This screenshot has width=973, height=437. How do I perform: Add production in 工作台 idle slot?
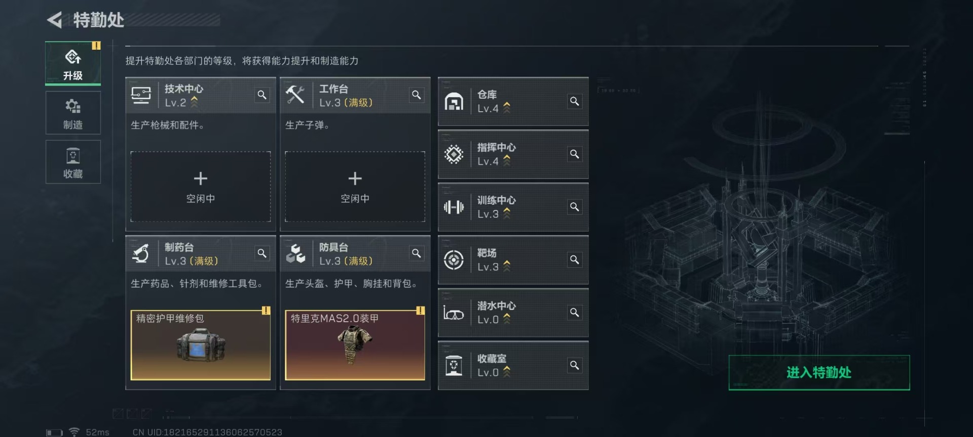click(355, 187)
